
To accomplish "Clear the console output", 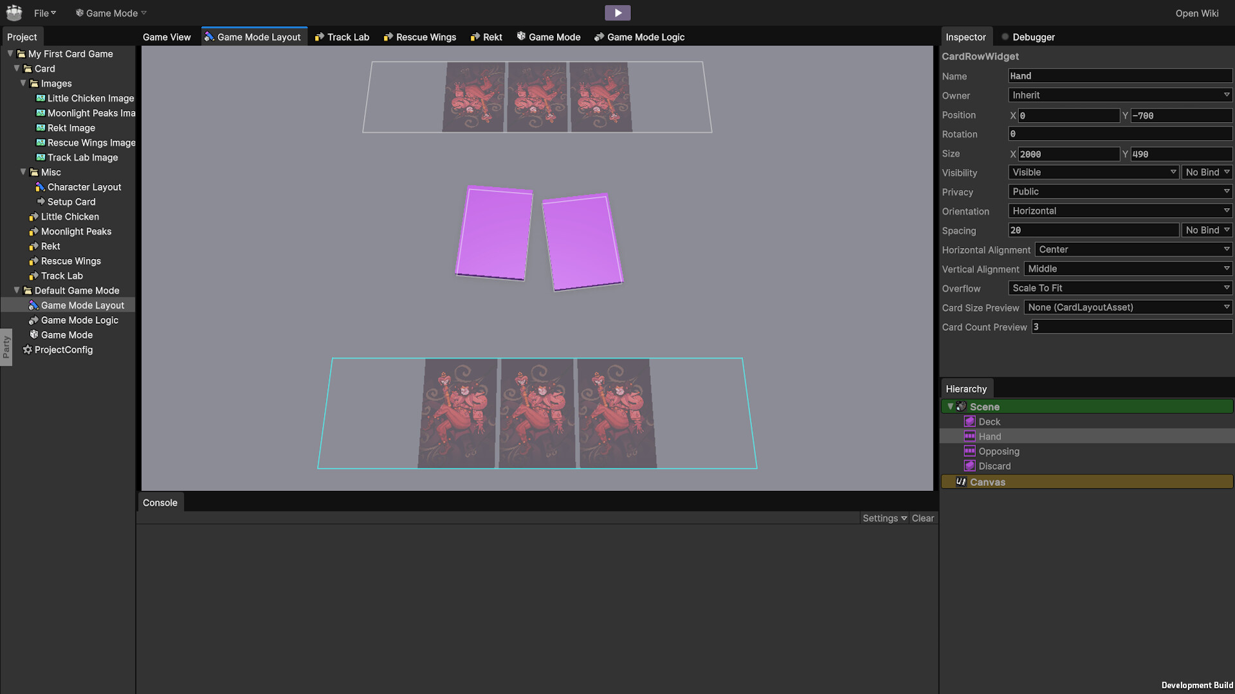I will click(922, 518).
